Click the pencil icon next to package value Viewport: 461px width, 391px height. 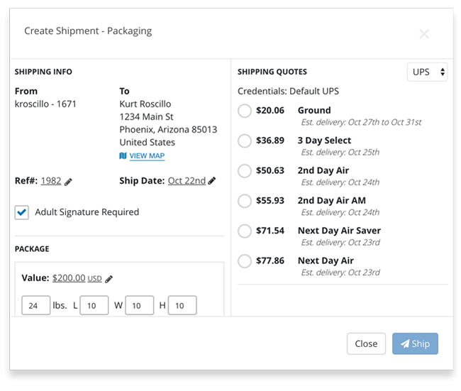click(x=109, y=279)
